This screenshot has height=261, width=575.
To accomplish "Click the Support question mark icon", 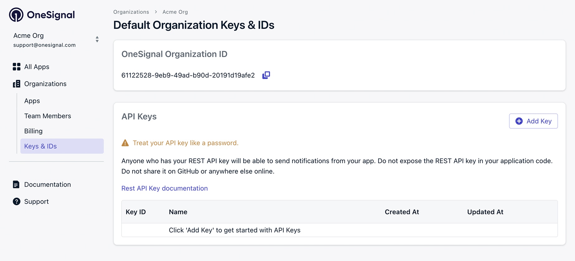I will pyautogui.click(x=17, y=201).
